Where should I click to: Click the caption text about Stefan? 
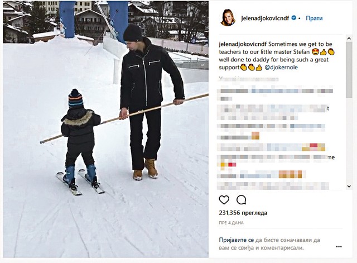[x=276, y=56]
